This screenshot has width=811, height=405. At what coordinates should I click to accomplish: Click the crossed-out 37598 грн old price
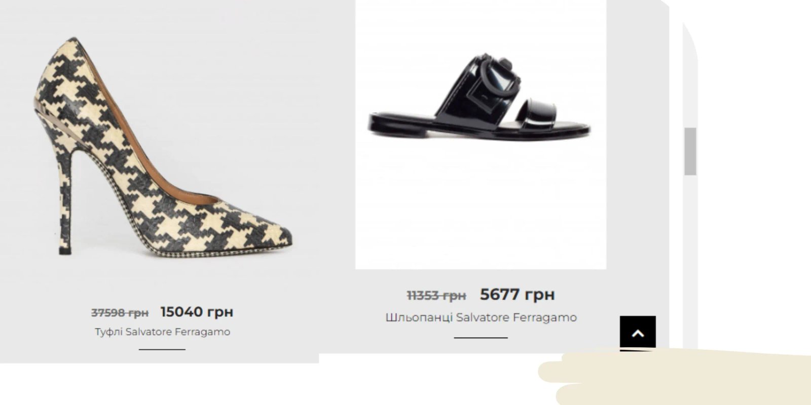tap(120, 313)
